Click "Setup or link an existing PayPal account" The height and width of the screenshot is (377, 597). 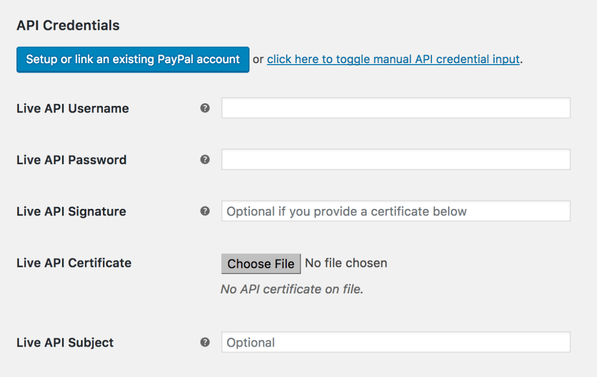133,59
